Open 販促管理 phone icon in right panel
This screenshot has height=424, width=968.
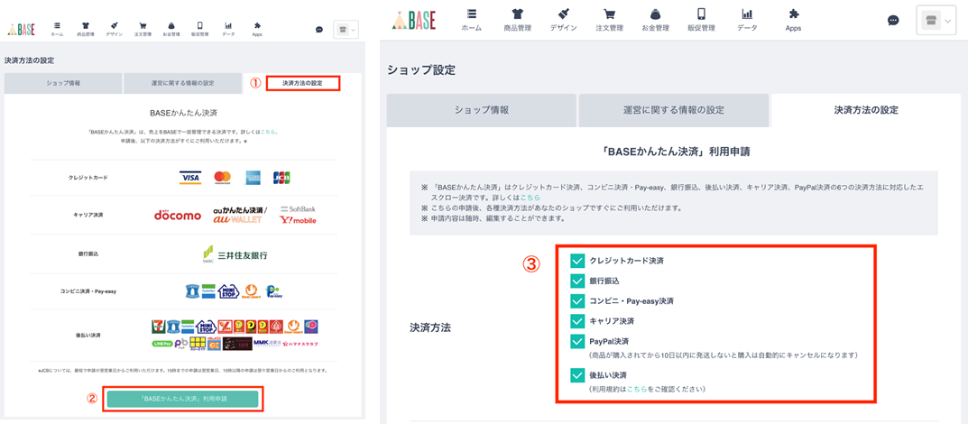pyautogui.click(x=701, y=20)
